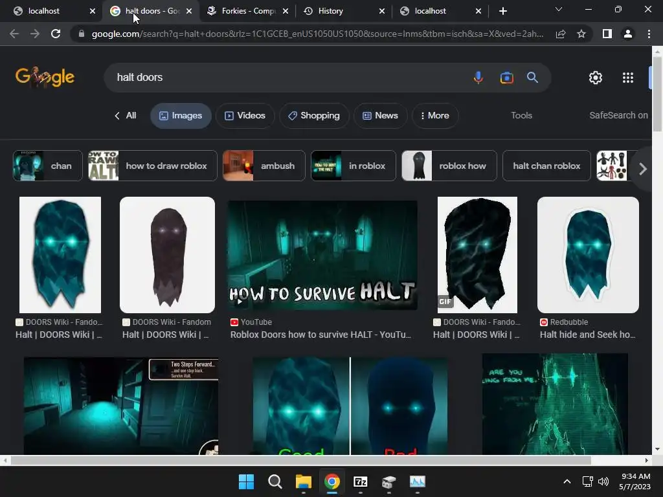
Task: Show hidden system tray icons
Action: coord(567,481)
